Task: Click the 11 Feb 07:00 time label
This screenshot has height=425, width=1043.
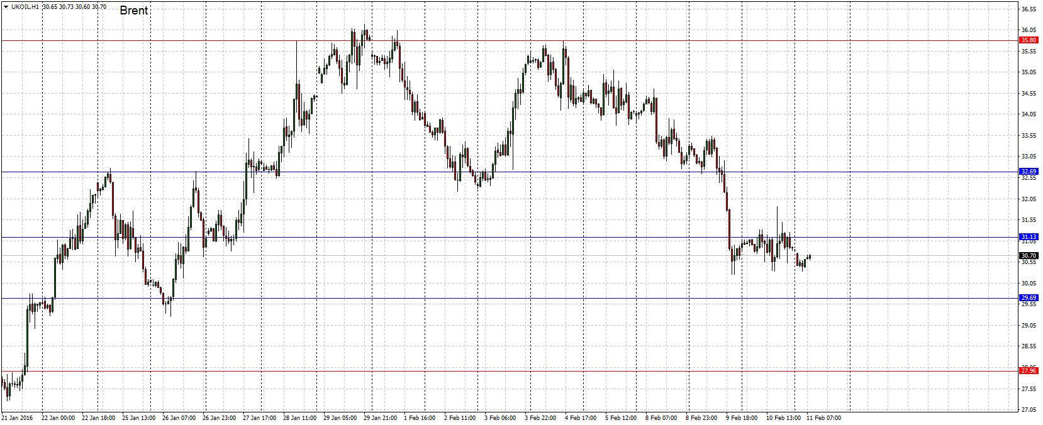Action: pos(823,417)
